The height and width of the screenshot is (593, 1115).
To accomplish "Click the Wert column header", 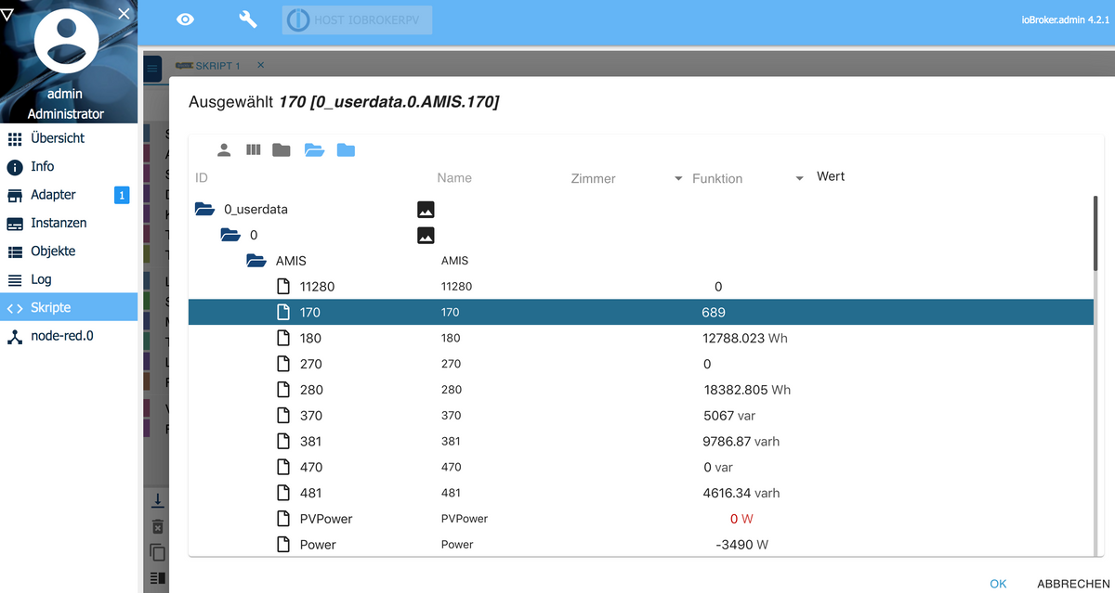I will (831, 176).
